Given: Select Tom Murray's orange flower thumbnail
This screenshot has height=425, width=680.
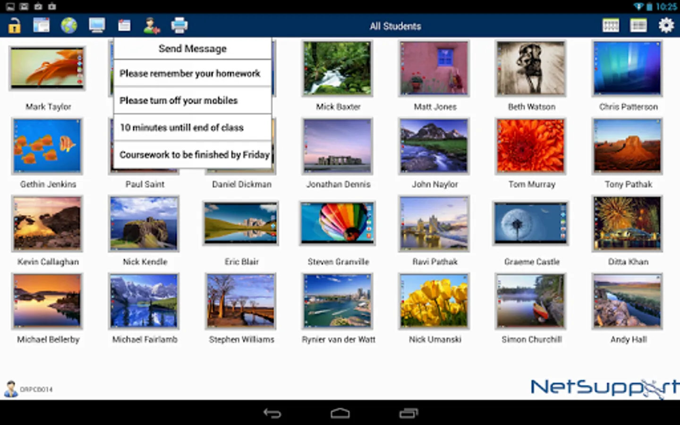Looking at the screenshot, I should point(531,146).
